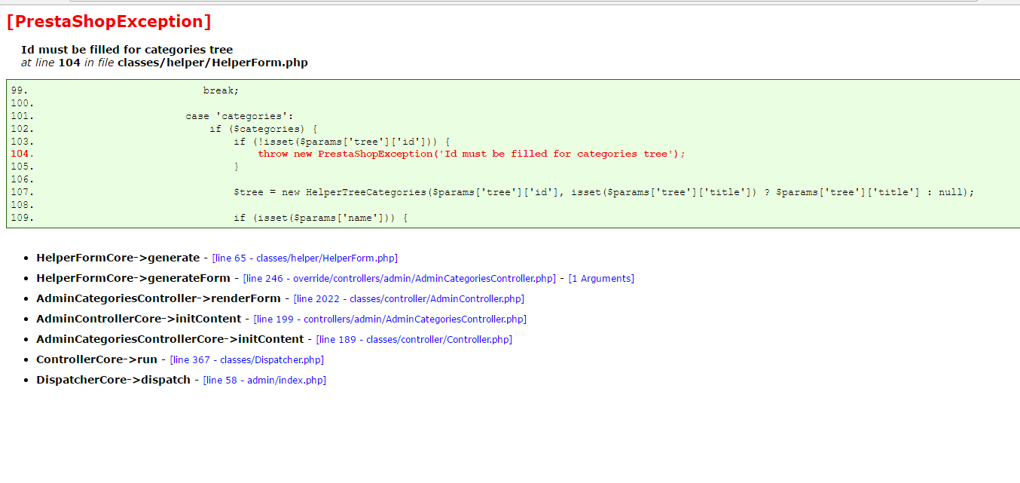
Task: Click the DispatcherCore->dispatch trace entry
Action: click(x=114, y=381)
